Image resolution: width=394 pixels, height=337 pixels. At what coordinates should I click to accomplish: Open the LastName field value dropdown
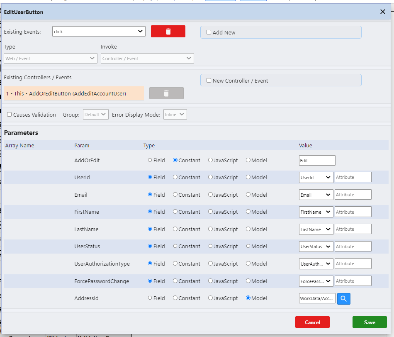coord(316,229)
